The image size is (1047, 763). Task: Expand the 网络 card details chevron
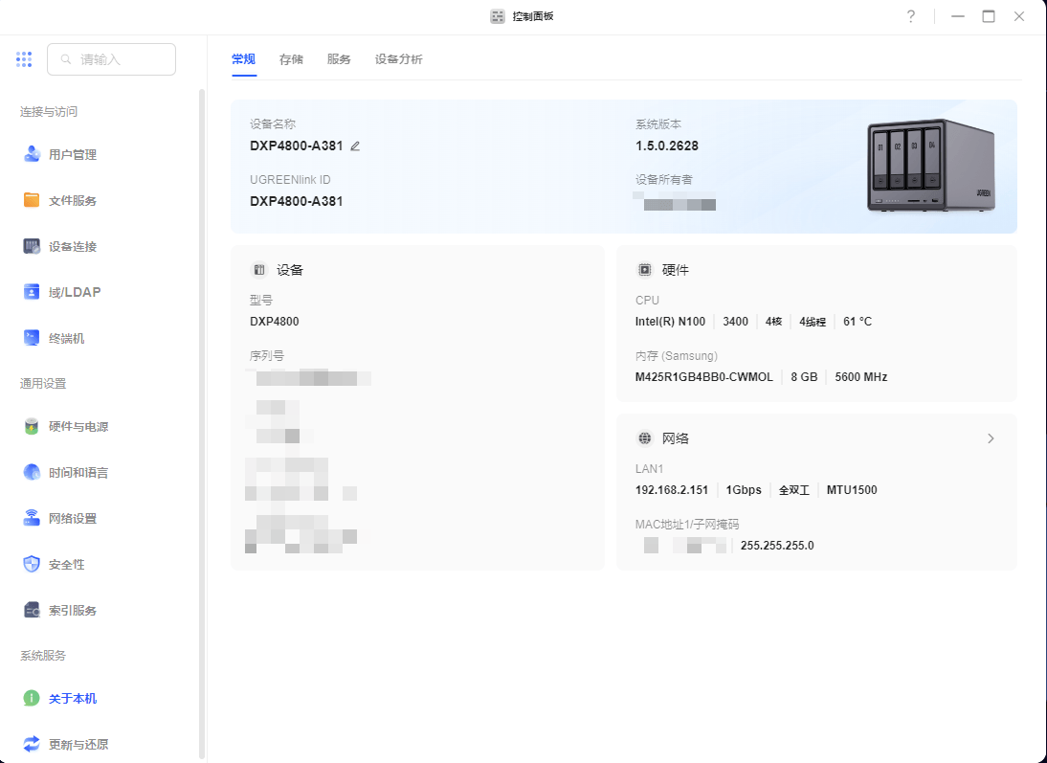(x=991, y=438)
